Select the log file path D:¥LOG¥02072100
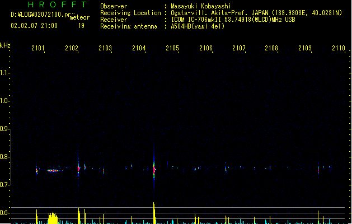352x224 pixels. (x=39, y=15)
